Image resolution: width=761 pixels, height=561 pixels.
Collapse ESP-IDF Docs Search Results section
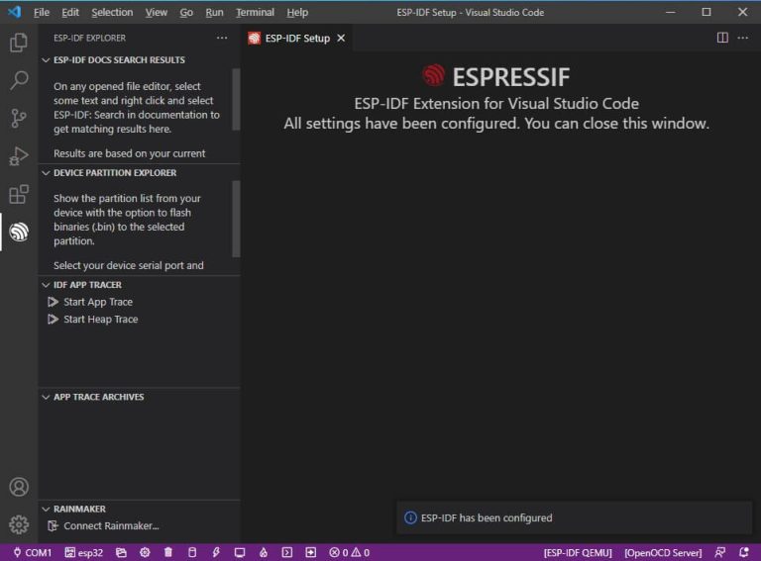click(x=119, y=60)
